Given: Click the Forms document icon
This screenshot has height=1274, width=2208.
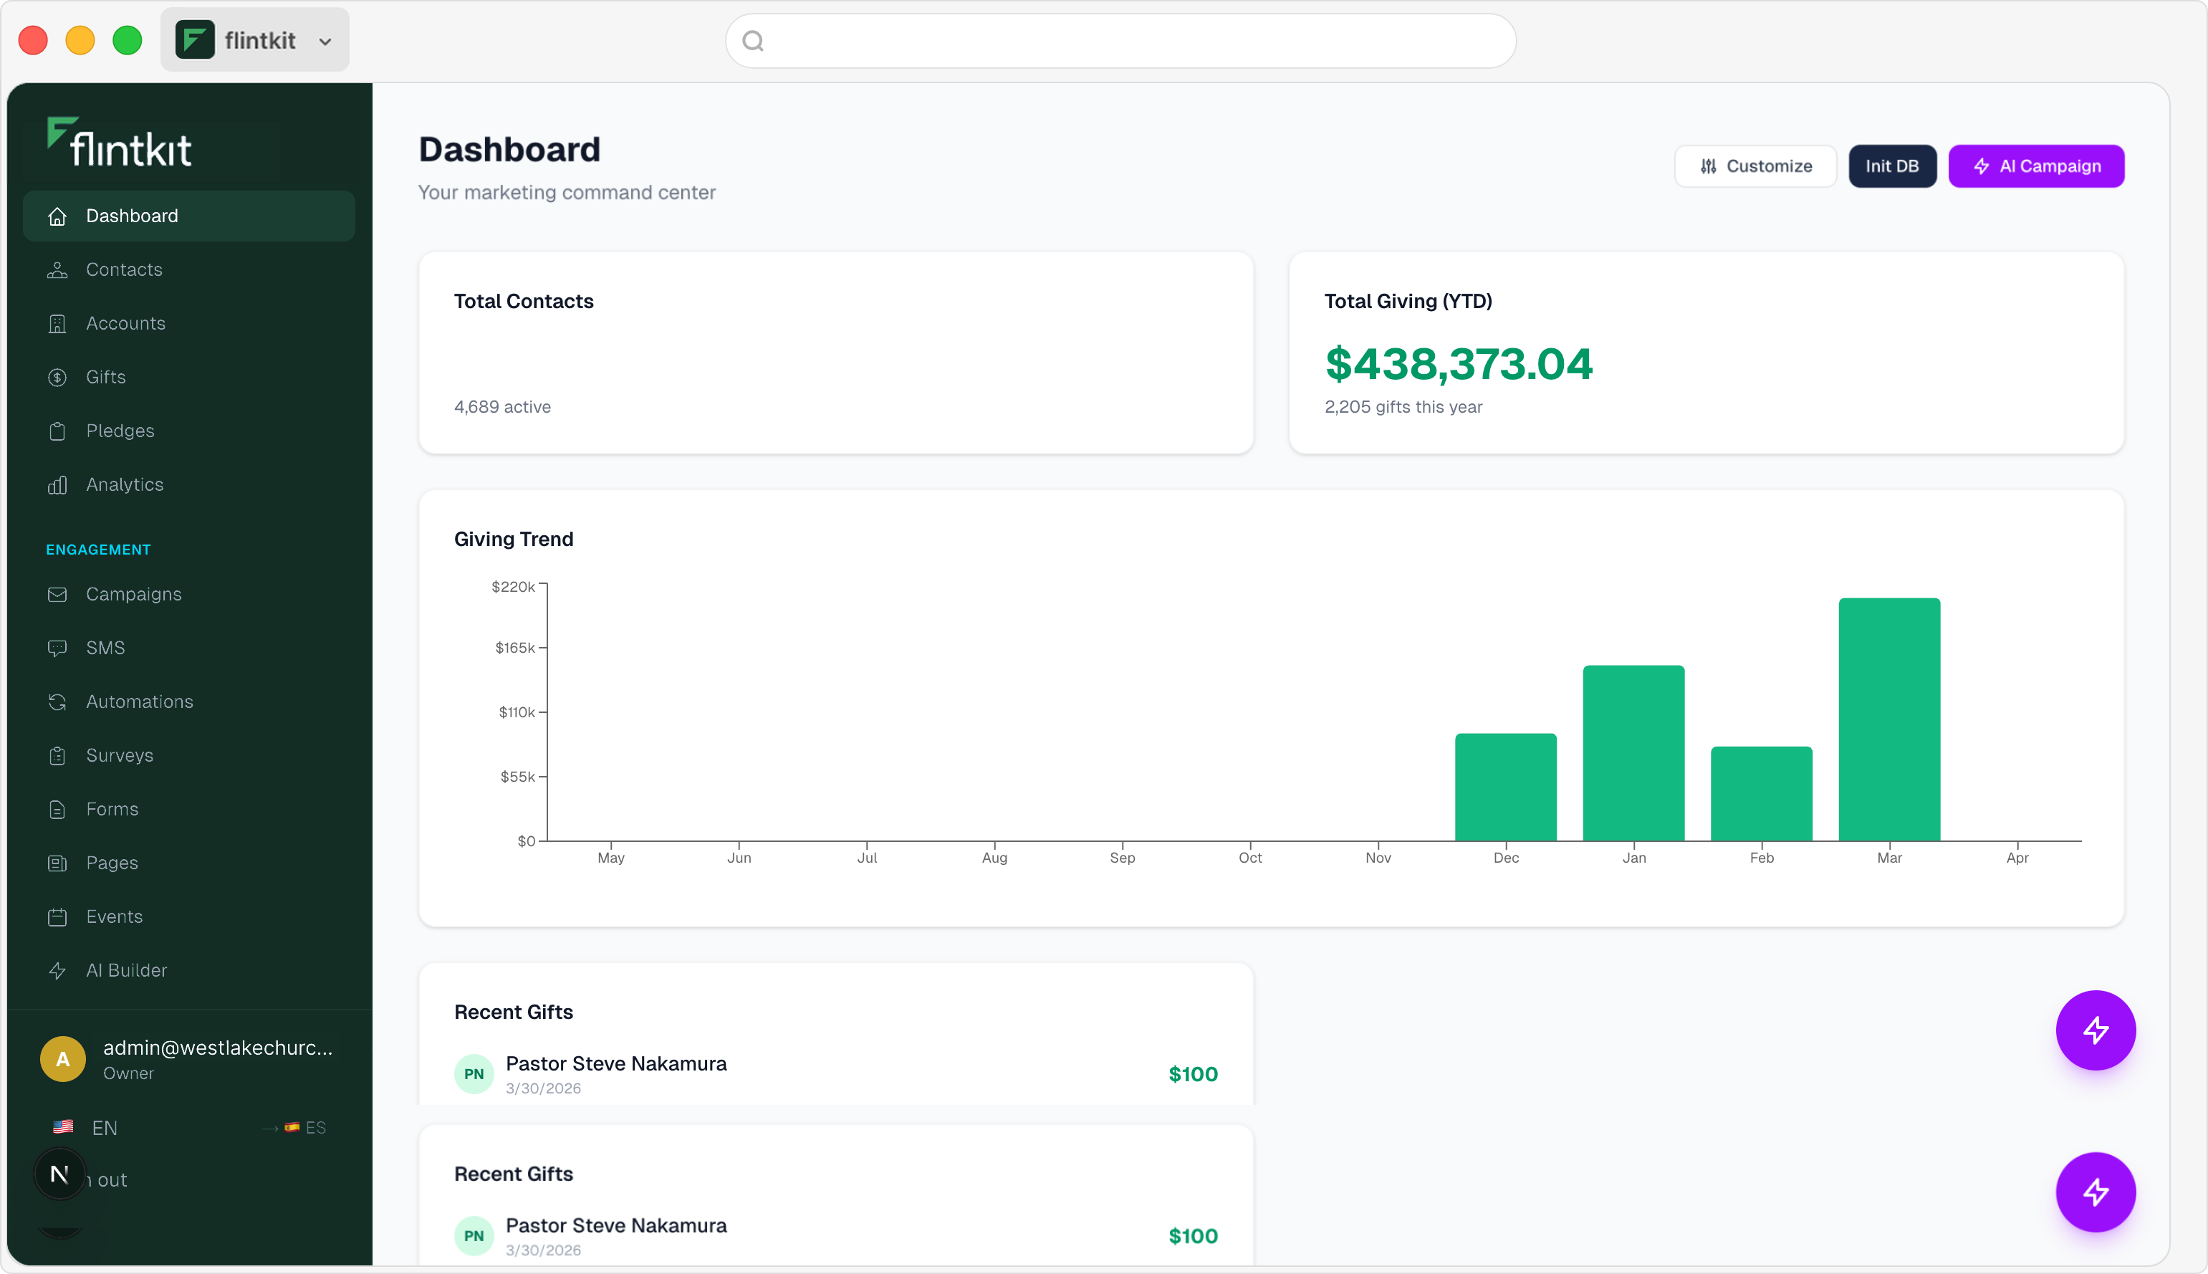Looking at the screenshot, I should [x=58, y=810].
